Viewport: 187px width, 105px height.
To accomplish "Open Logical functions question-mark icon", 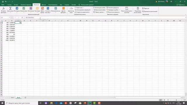I will tap(31, 8).
